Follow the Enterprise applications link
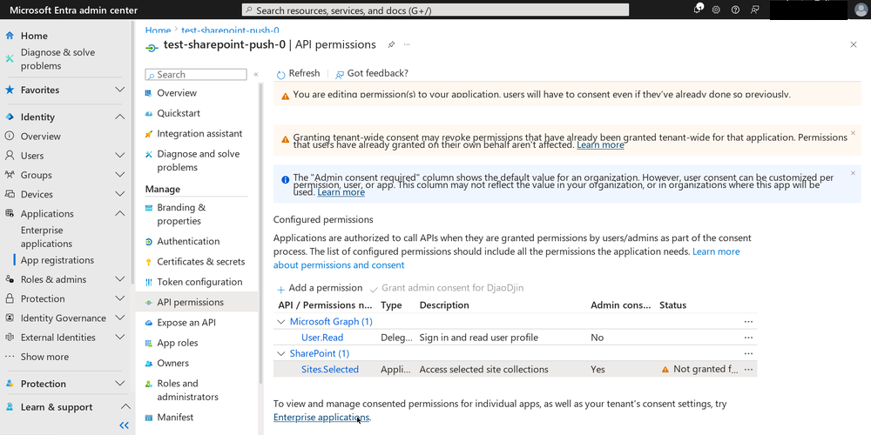 (321, 418)
